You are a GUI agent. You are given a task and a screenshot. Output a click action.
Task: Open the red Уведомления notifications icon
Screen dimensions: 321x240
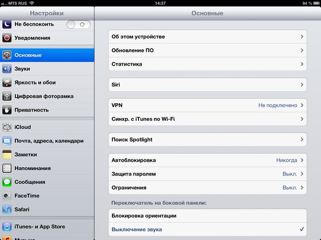(7, 38)
